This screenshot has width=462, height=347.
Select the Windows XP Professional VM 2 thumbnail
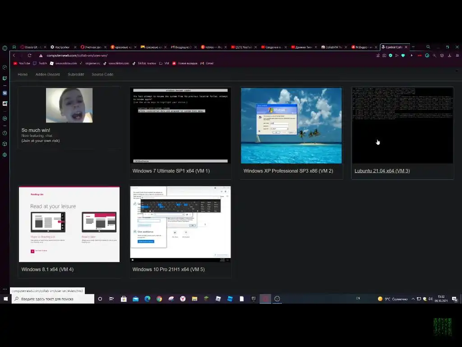[x=291, y=126]
